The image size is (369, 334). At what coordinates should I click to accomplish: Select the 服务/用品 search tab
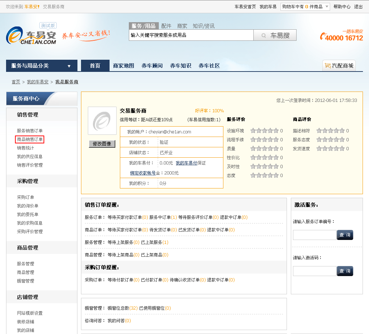143,26
